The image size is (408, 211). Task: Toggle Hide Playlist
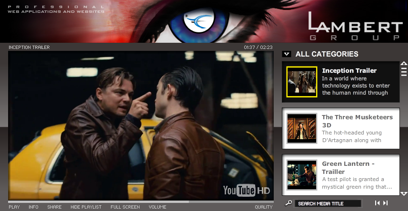point(86,207)
